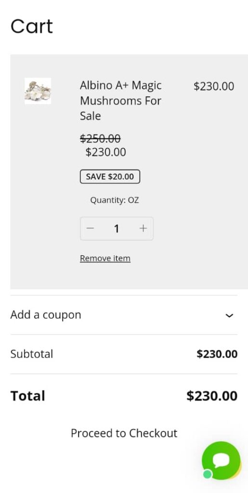This screenshot has height=493, width=248.
Task: Click the plus icon to increase quantity
Action: click(x=143, y=229)
